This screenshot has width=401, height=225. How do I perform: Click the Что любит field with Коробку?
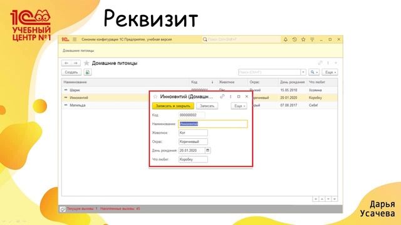(193, 159)
